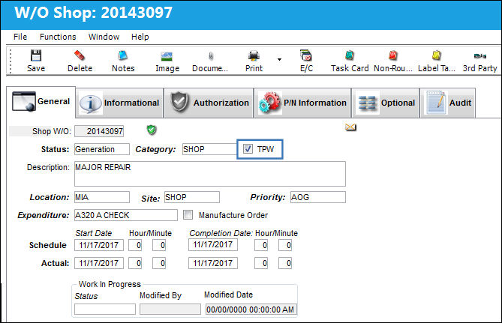This screenshot has width=502, height=323.
Task: Click the Actual completion hour field
Action: [x=261, y=263]
